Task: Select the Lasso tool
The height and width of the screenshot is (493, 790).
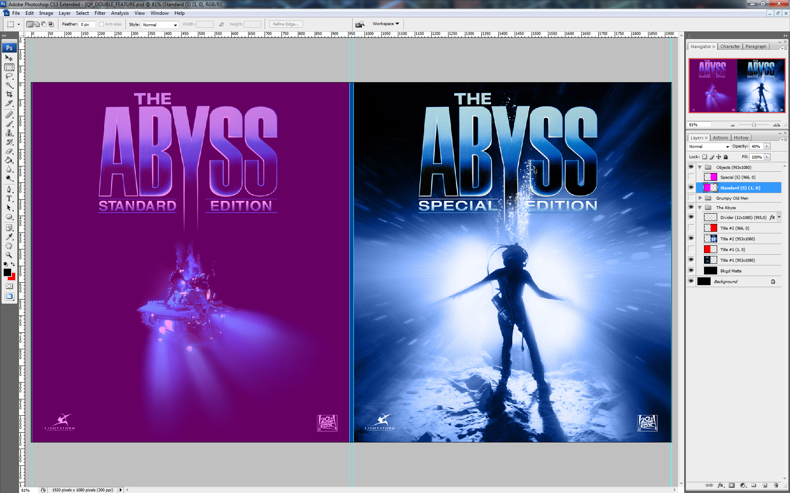Action: (9, 76)
